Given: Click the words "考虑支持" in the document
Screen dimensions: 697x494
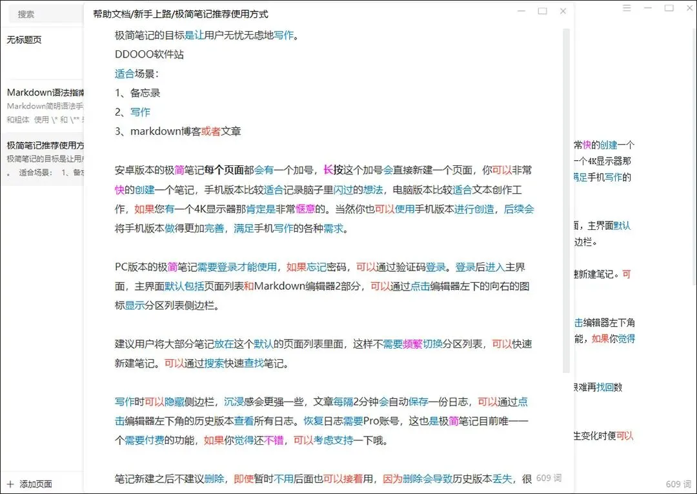Looking at the screenshot, I should coord(334,440).
